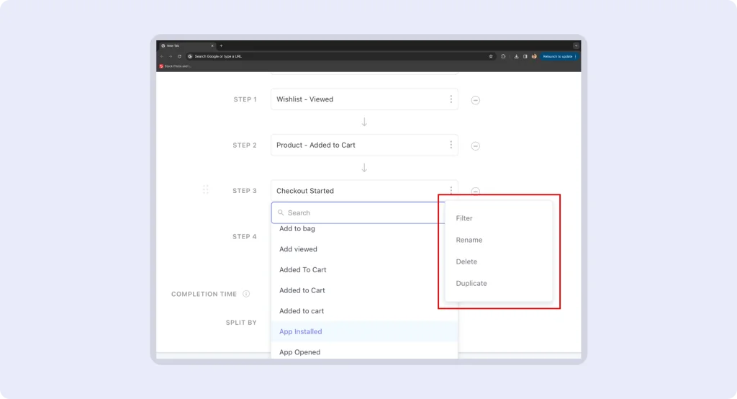Click the Completion Time info icon
The width and height of the screenshot is (737, 399).
click(246, 294)
